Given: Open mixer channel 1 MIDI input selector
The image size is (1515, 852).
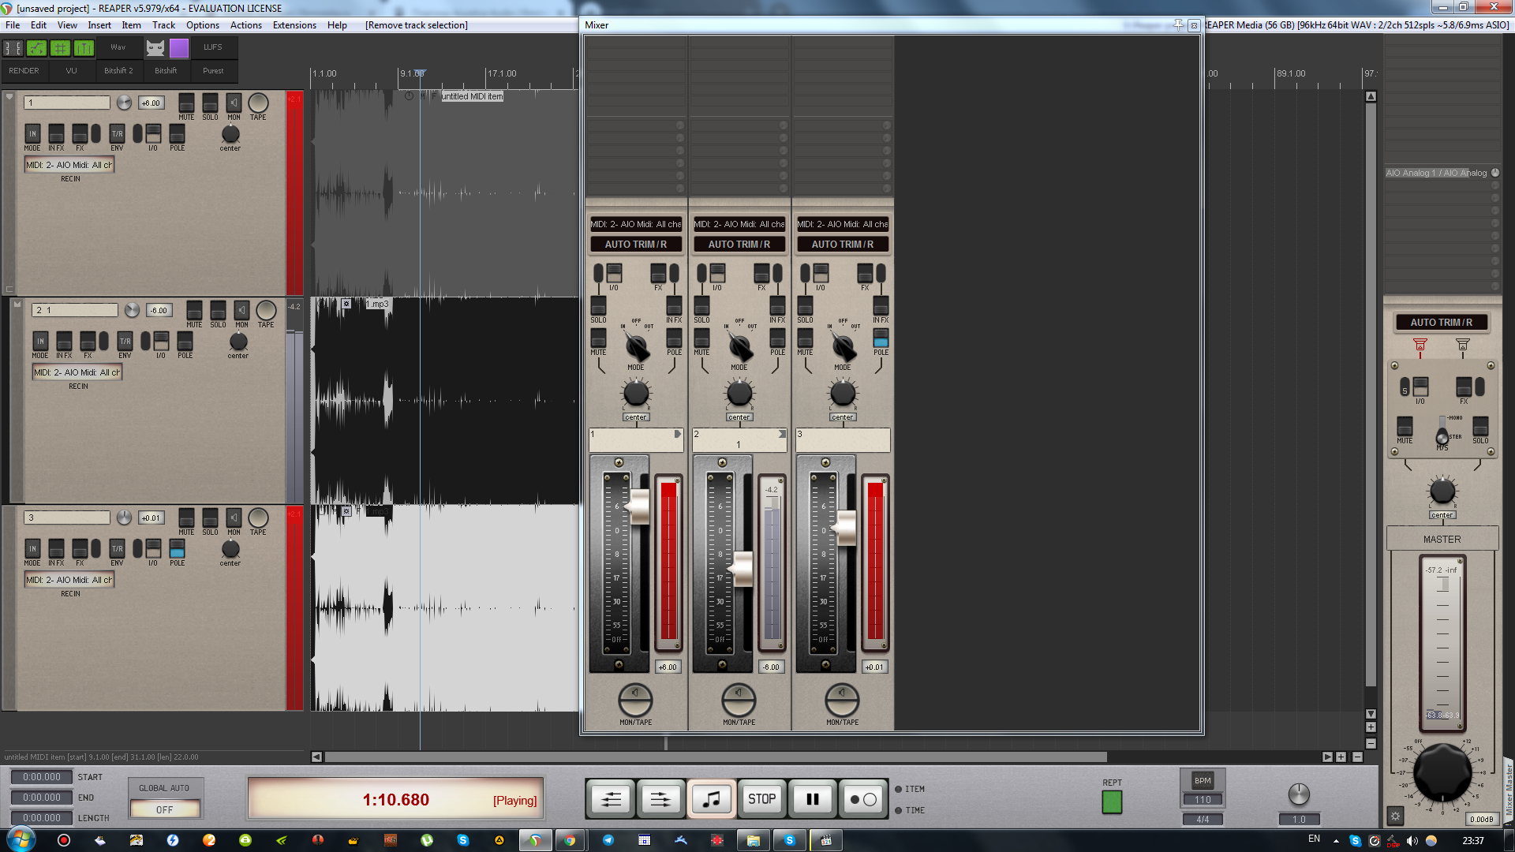Looking at the screenshot, I should coord(636,224).
